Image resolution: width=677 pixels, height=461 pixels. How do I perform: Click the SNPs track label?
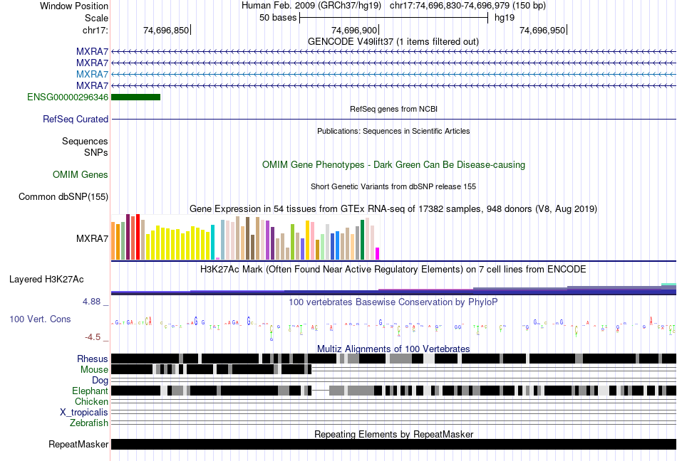coord(96,152)
